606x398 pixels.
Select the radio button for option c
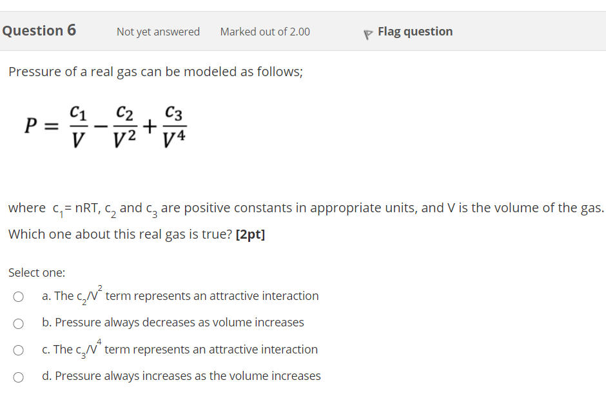[19, 350]
